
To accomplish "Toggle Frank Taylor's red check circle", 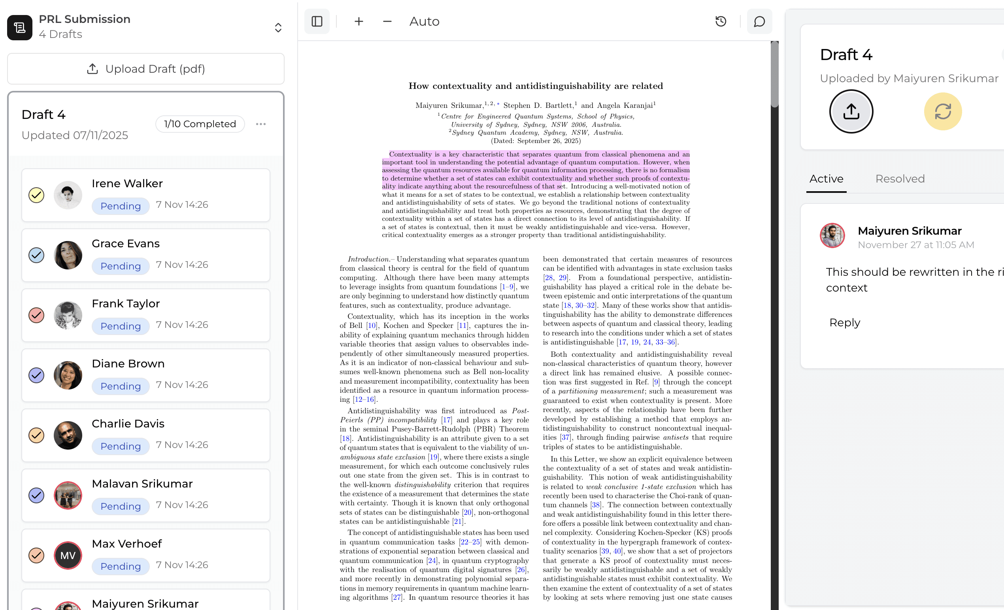I will click(x=36, y=315).
